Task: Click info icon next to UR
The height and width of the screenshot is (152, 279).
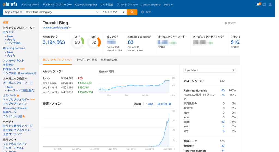Action: point(79,36)
